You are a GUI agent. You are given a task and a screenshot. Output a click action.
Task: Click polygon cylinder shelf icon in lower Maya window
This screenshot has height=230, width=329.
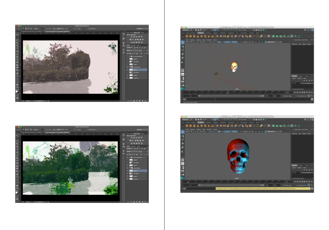click(x=194, y=126)
